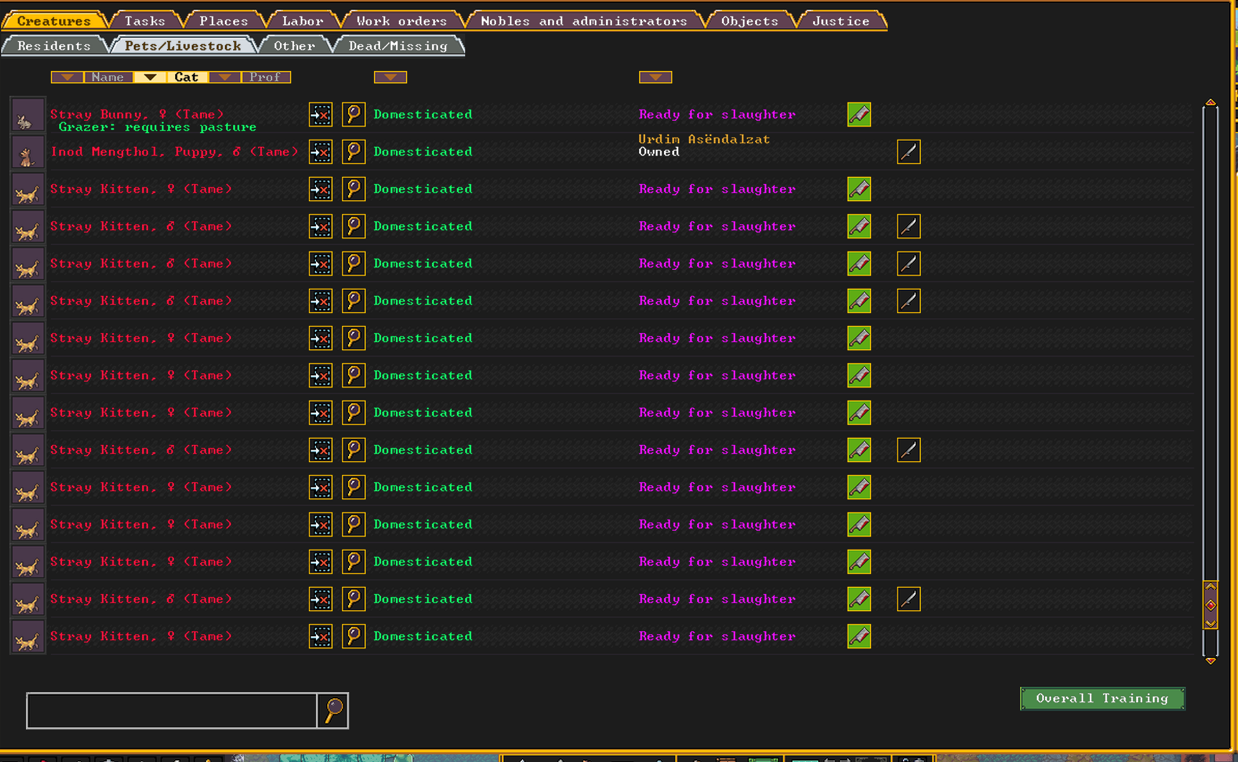The width and height of the screenshot is (1238, 762).
Task: Toggle slaughter for the Stray Bunny
Action: (x=859, y=115)
